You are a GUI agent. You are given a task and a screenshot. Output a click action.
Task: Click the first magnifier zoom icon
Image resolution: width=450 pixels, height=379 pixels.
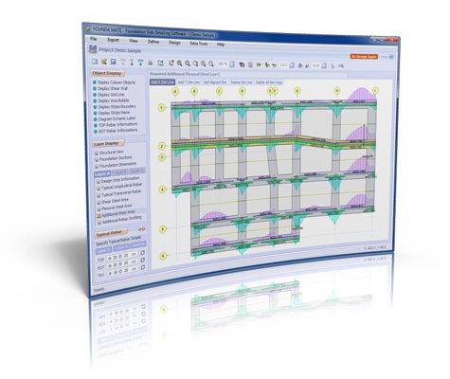coord(179,63)
